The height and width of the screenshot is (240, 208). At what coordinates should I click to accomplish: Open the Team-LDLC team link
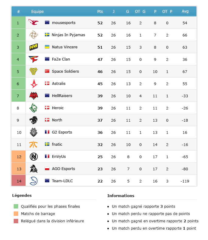point(62,181)
